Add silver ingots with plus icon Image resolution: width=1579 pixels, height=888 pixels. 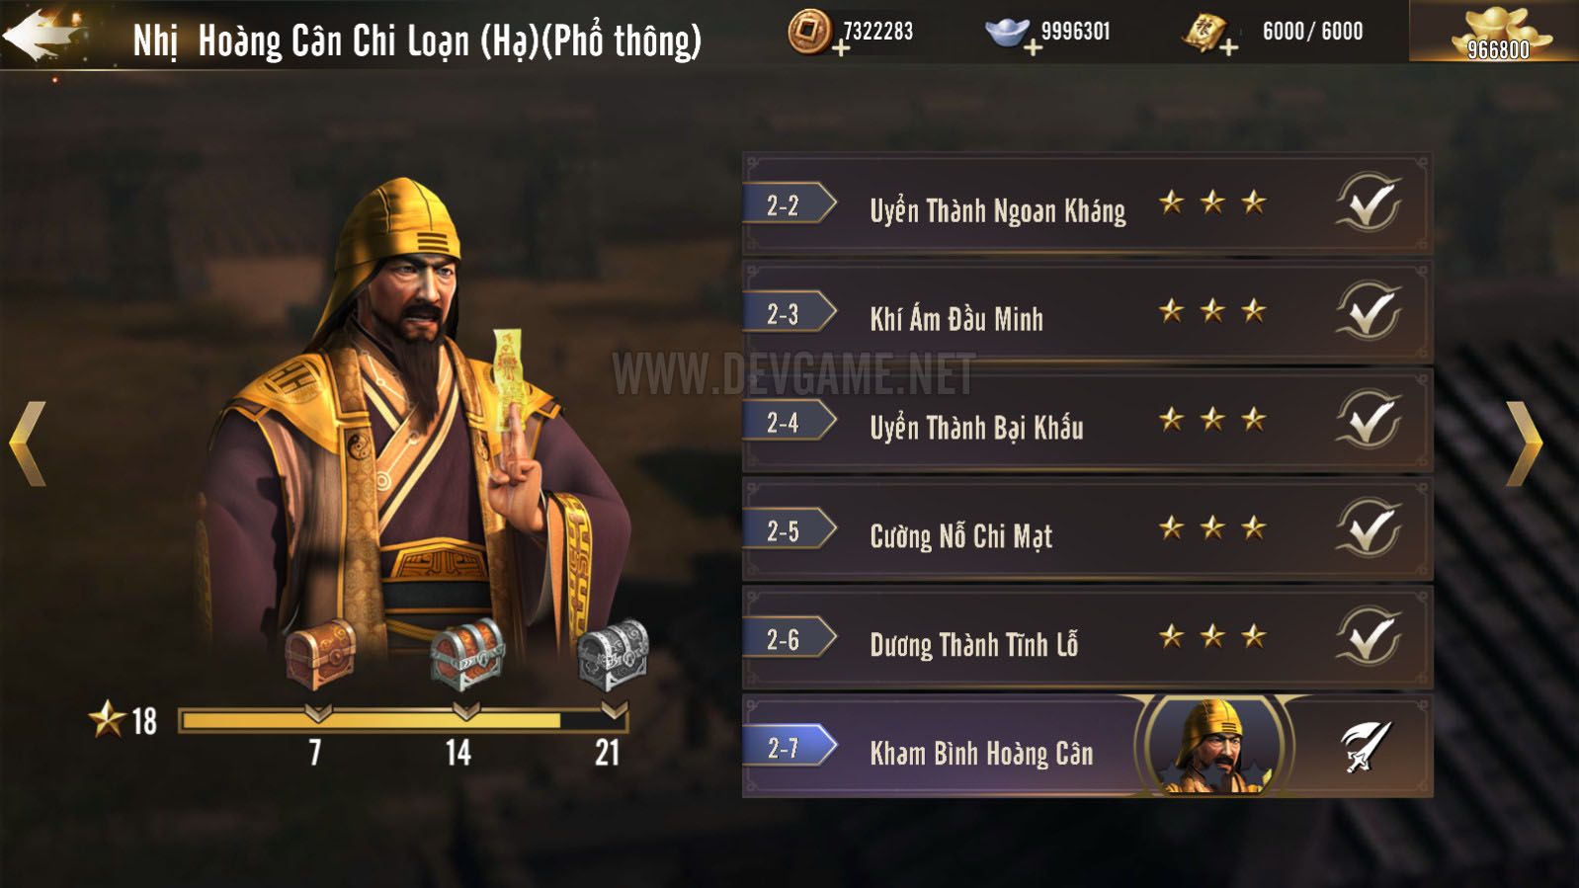1033,47
